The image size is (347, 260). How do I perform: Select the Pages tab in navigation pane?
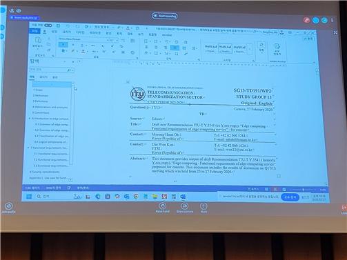coord(43,77)
